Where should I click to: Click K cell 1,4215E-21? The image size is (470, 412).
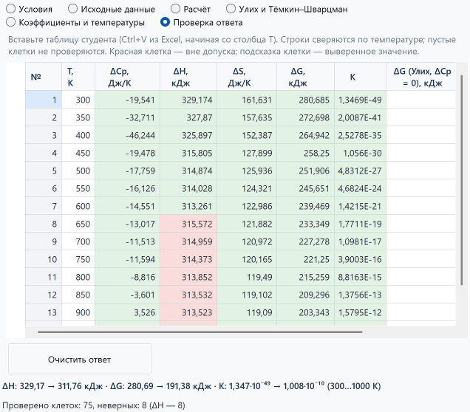click(x=360, y=206)
